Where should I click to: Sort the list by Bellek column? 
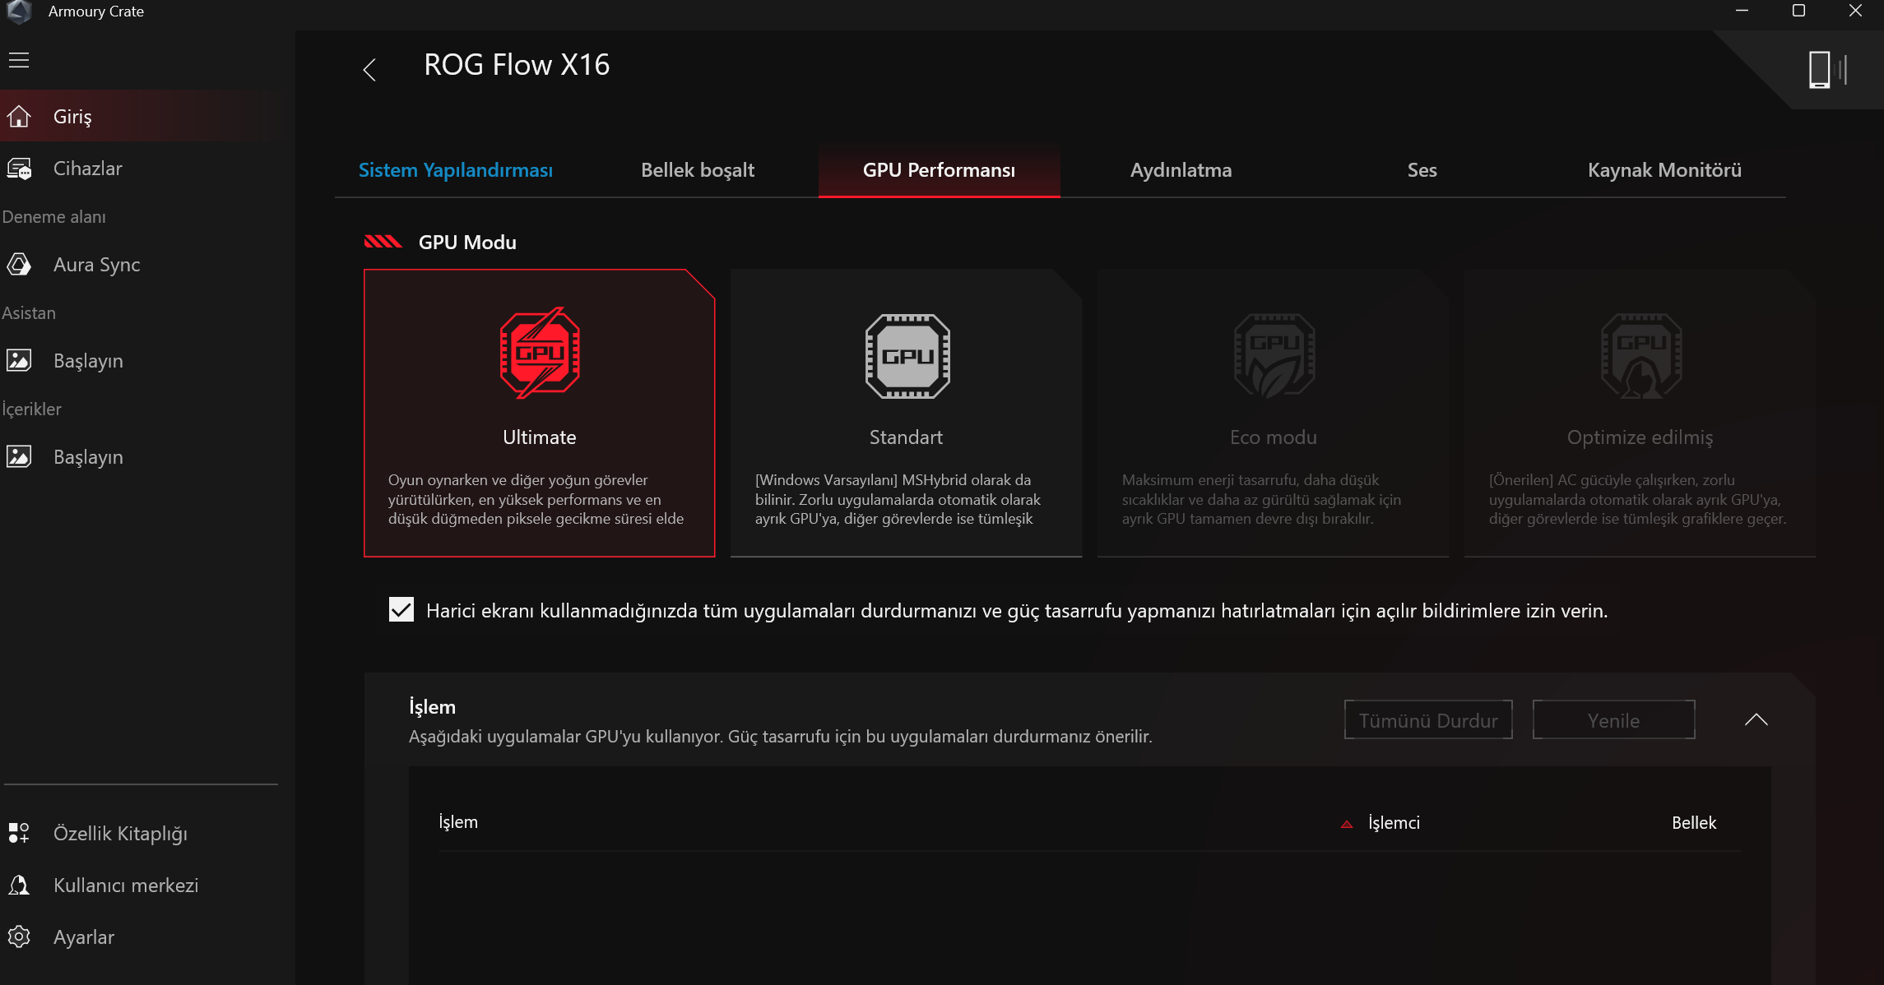1693,822
